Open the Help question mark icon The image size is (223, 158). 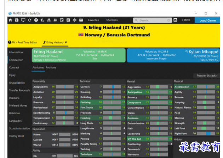36,20
